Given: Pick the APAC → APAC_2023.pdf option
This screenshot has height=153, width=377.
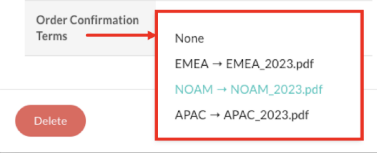Looking at the screenshot, I should tap(242, 115).
